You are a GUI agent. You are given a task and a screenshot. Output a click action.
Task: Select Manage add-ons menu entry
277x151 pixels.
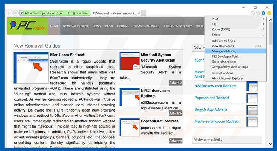click(236, 51)
